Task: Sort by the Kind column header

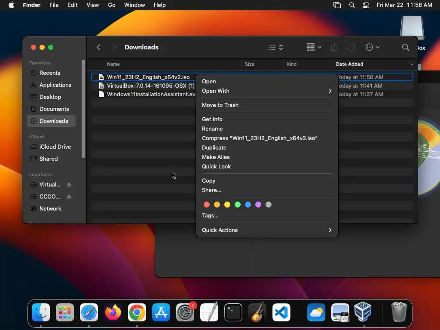Action: (291, 64)
